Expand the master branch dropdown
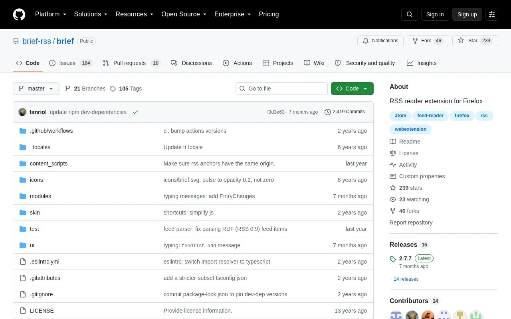This screenshot has height=319, width=511. pos(36,89)
